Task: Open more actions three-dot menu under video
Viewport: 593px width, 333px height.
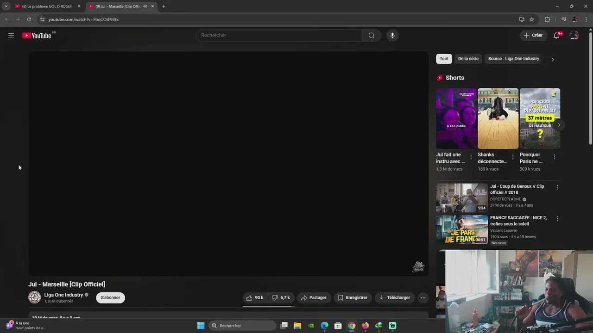Action: point(423,298)
